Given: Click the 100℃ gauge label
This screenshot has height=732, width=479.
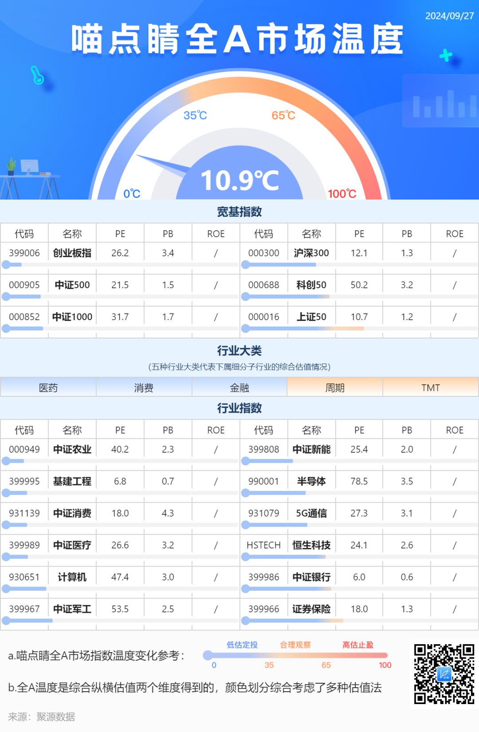Looking at the screenshot, I should [342, 194].
